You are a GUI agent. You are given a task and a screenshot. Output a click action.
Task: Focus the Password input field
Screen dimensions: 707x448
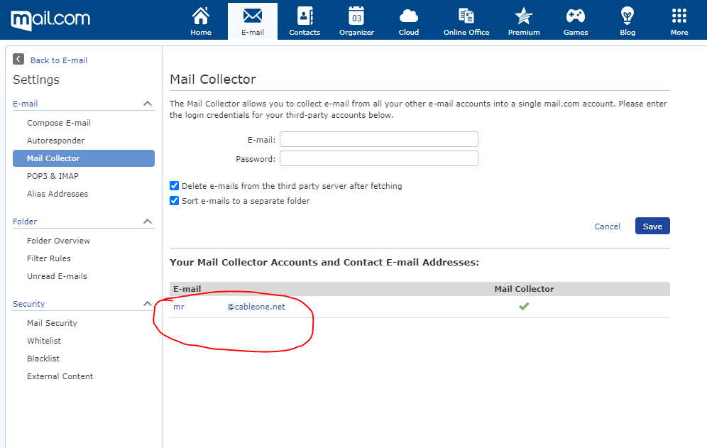point(379,158)
